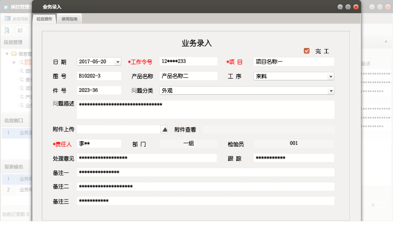Viewport: 393px width, 245px height.
Task: Uncheck the 完工 checkbox
Action: pos(306,50)
